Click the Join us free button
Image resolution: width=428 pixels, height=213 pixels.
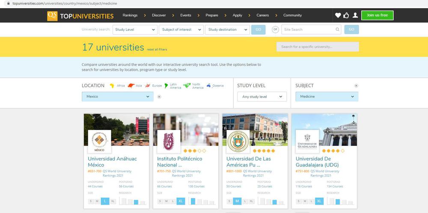click(377, 15)
